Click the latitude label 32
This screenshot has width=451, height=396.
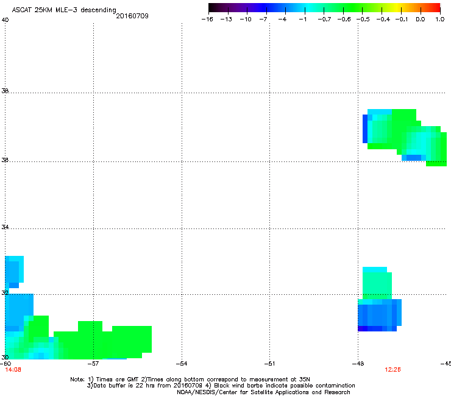(5, 293)
